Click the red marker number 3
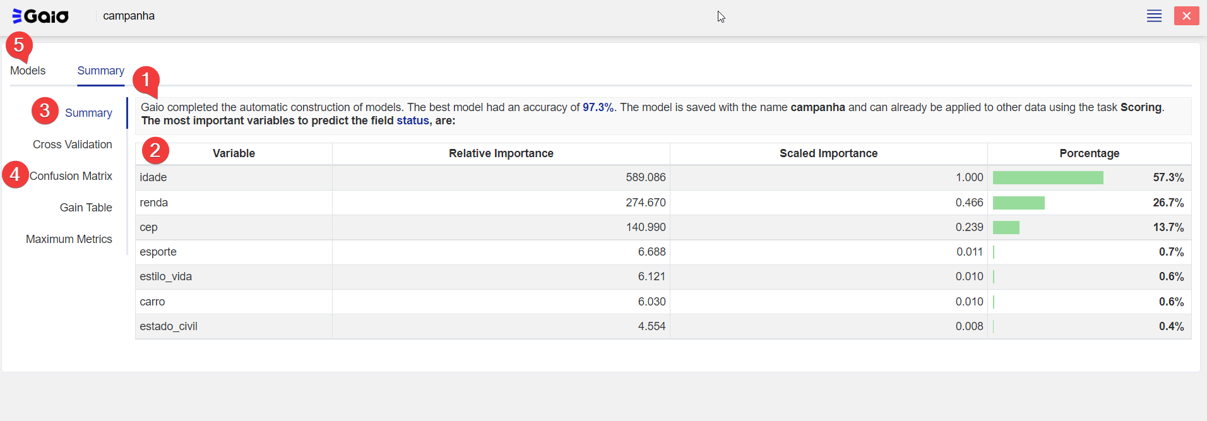This screenshot has width=1207, height=421. tap(45, 110)
